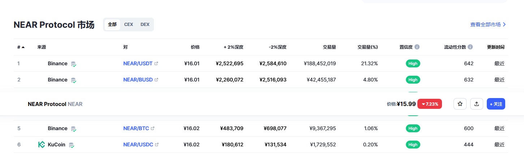Click external link icon next to NEAR/USDT

[x=156, y=63]
